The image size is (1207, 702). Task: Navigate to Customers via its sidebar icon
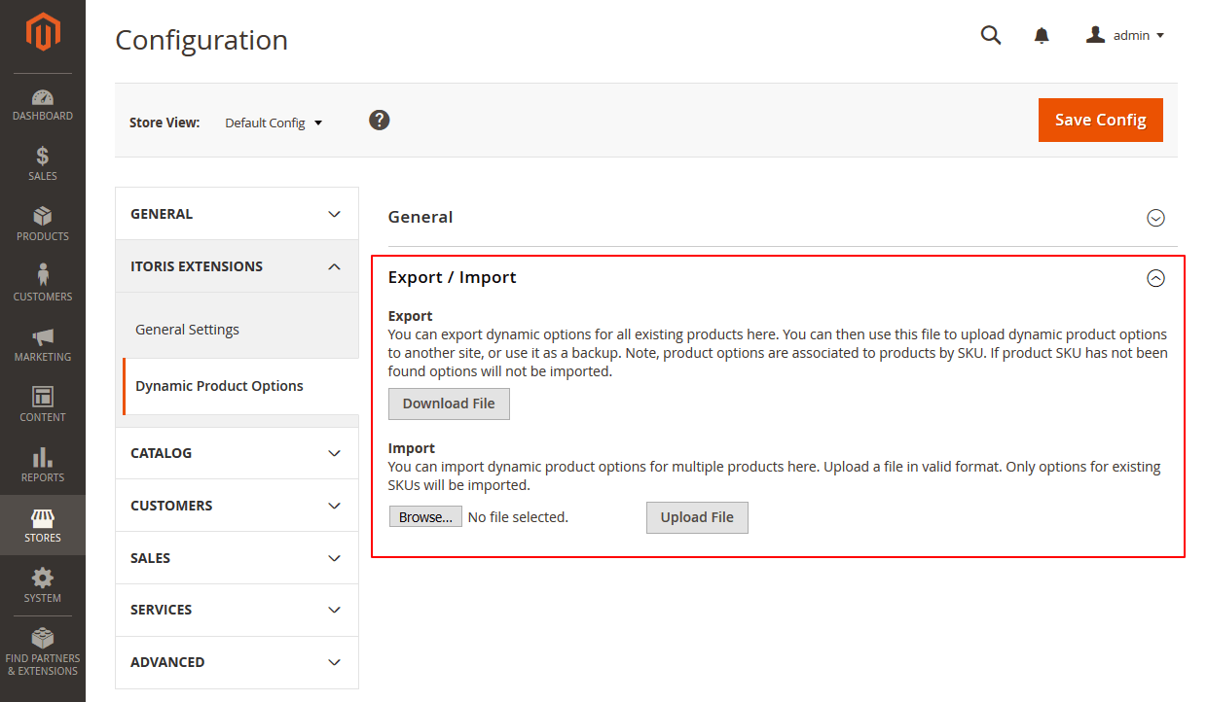click(42, 282)
